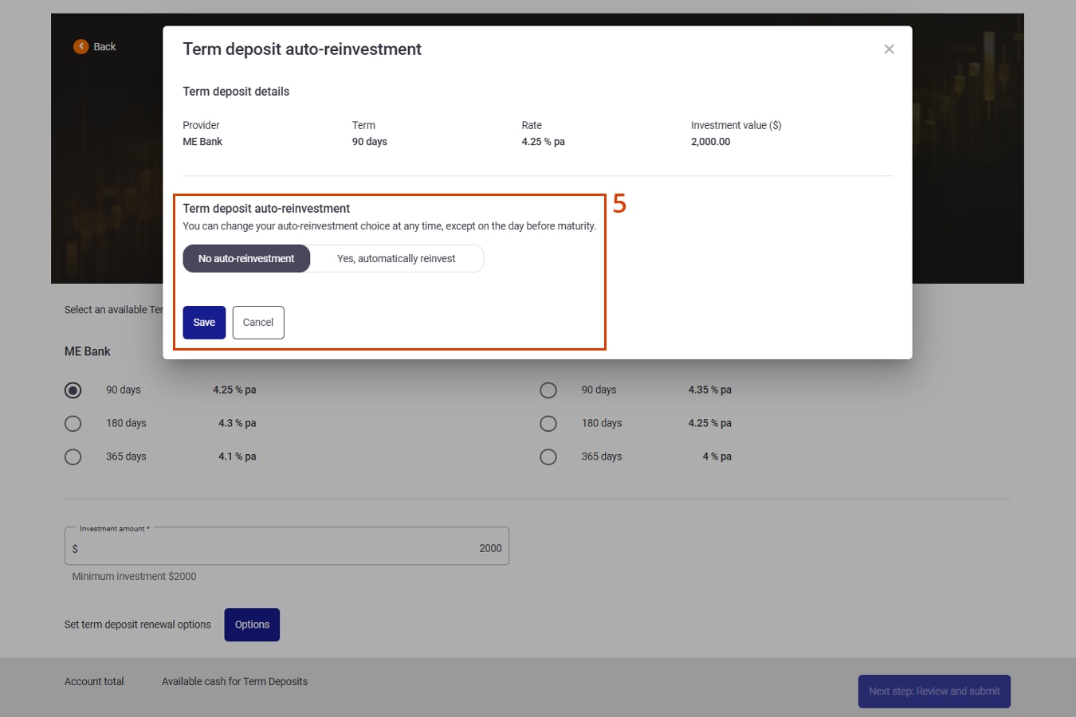Close the auto-reinvestment dialog with X
This screenshot has width=1076, height=717.
click(x=889, y=49)
